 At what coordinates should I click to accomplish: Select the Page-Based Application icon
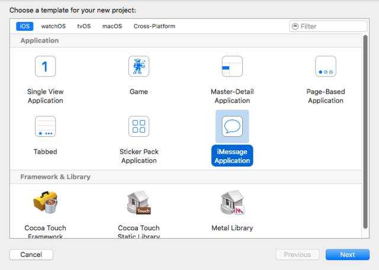click(326, 66)
